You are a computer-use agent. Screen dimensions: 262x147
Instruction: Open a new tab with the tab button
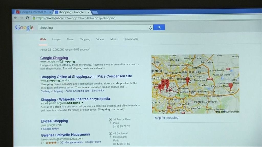95,12
